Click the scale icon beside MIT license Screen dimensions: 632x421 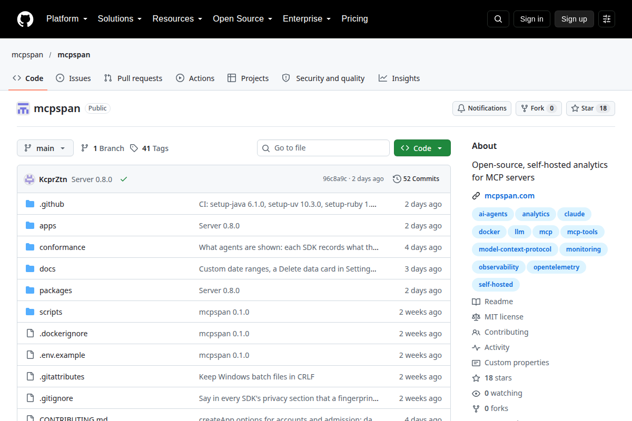pos(476,317)
